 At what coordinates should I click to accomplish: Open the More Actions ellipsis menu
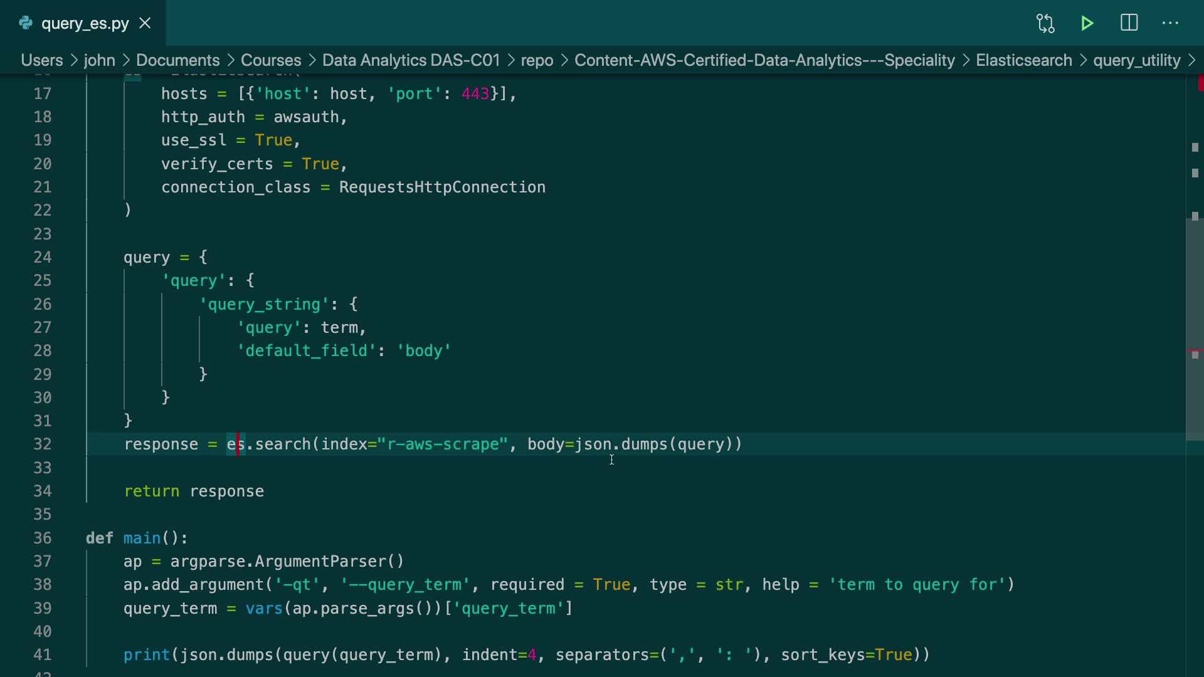click(1170, 23)
